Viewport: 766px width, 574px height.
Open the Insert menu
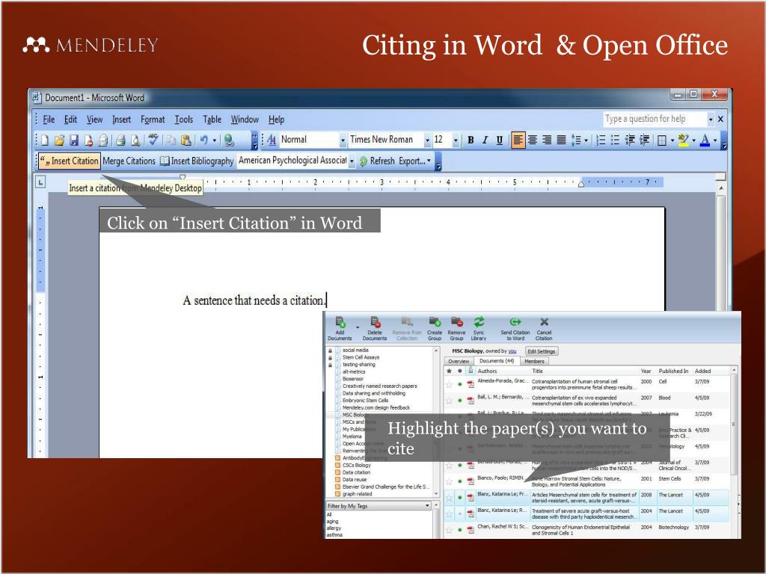122,120
